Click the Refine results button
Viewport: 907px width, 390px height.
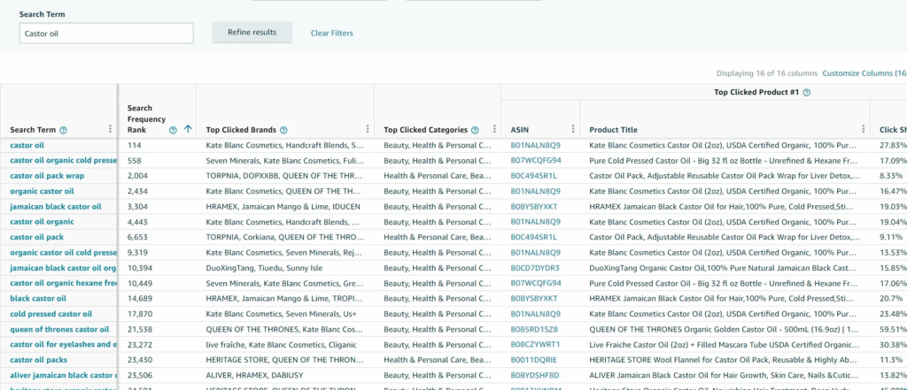point(252,33)
